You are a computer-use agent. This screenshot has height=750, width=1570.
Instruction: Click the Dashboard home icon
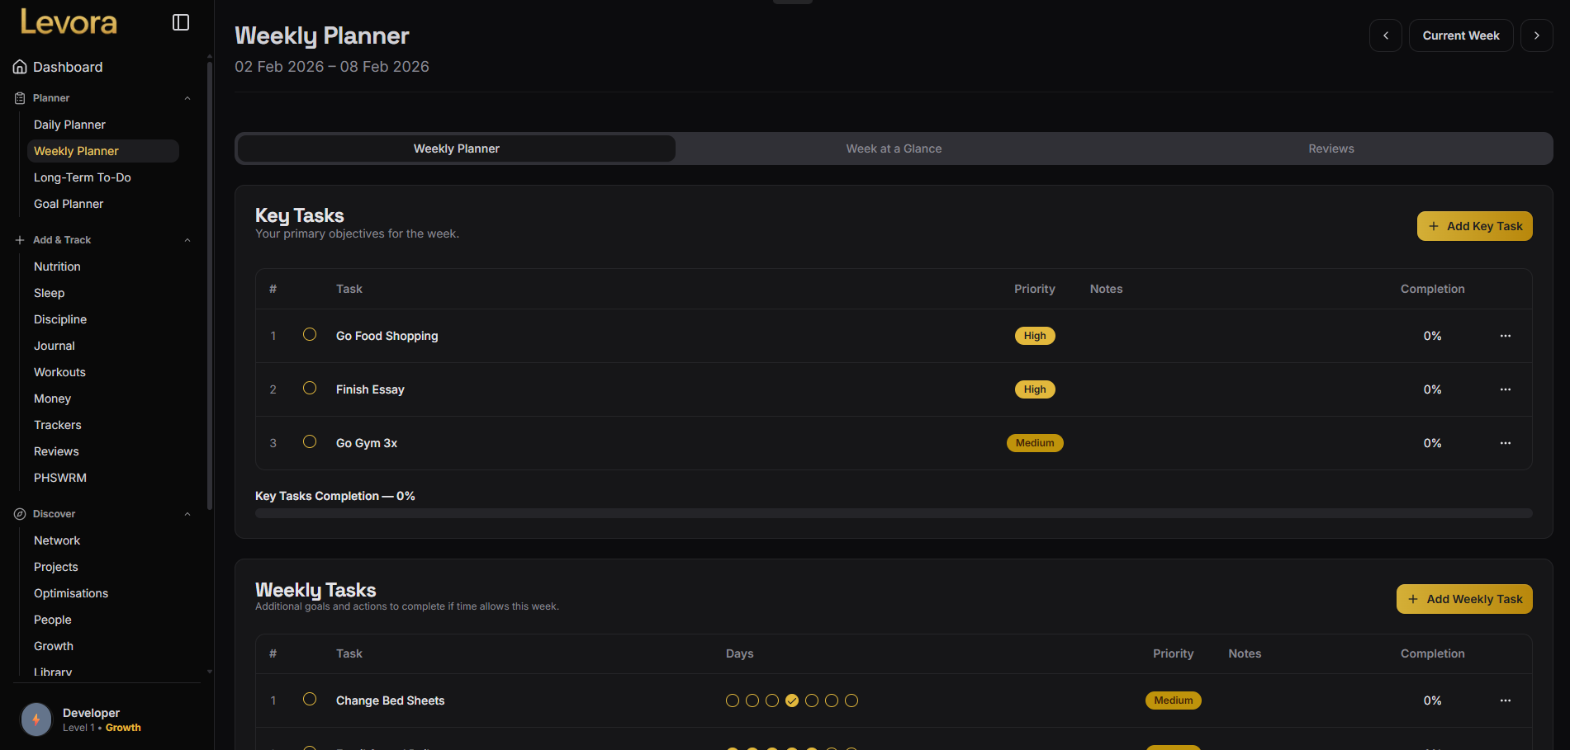(19, 66)
